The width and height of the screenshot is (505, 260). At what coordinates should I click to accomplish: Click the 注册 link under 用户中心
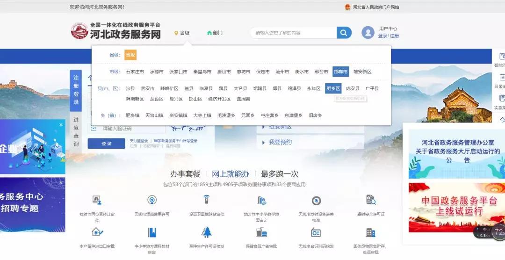[x=395, y=36]
